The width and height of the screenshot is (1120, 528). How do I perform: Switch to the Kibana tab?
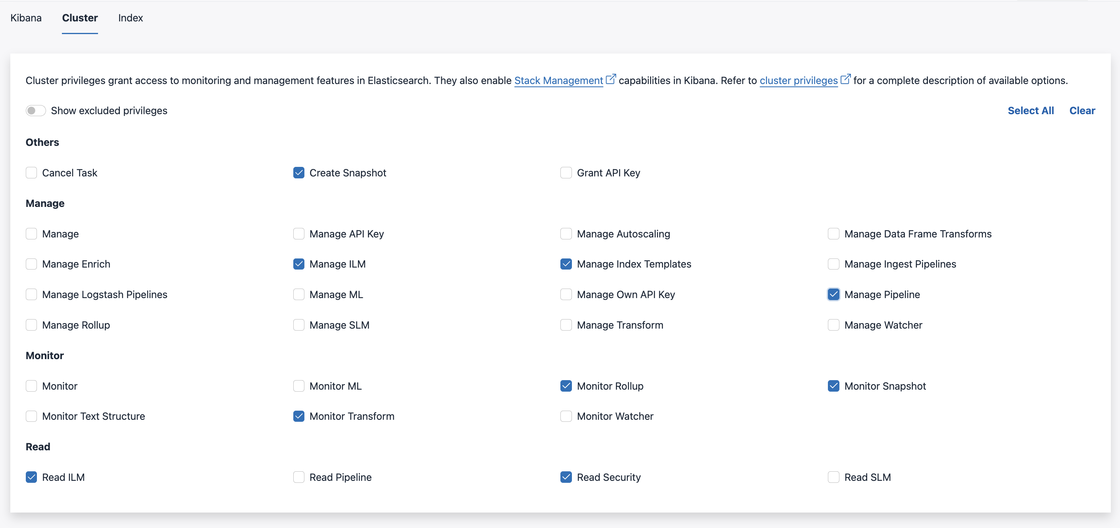tap(26, 18)
